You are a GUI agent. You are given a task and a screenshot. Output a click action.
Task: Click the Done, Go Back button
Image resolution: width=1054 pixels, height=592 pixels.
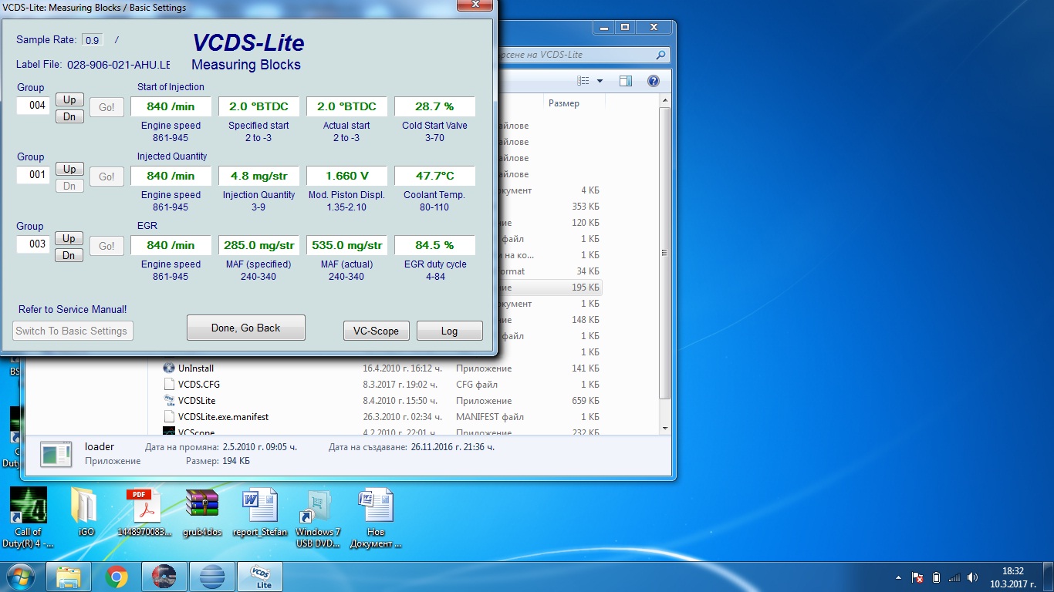[245, 328]
